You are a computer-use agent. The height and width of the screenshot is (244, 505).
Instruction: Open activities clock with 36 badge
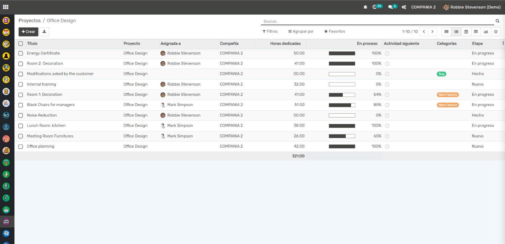[375, 7]
